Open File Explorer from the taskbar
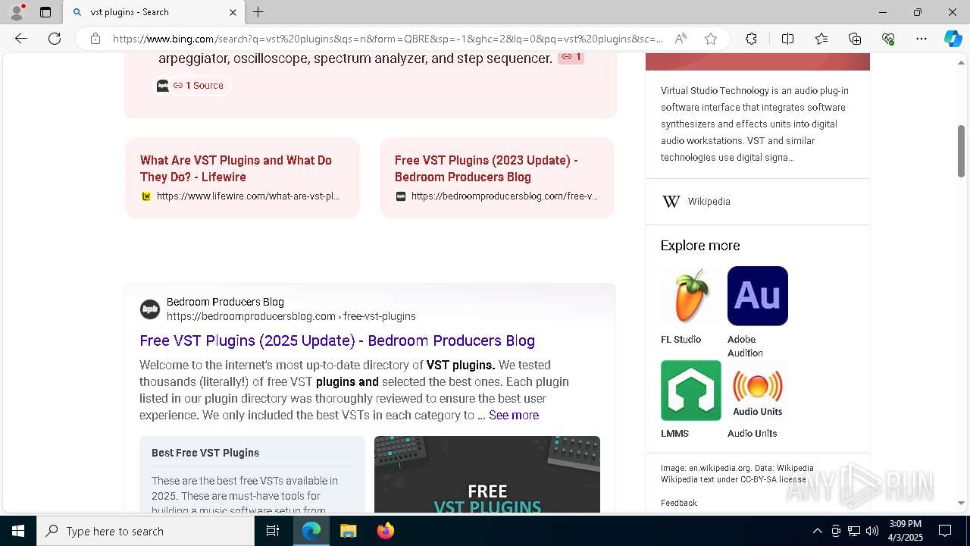 coord(348,531)
